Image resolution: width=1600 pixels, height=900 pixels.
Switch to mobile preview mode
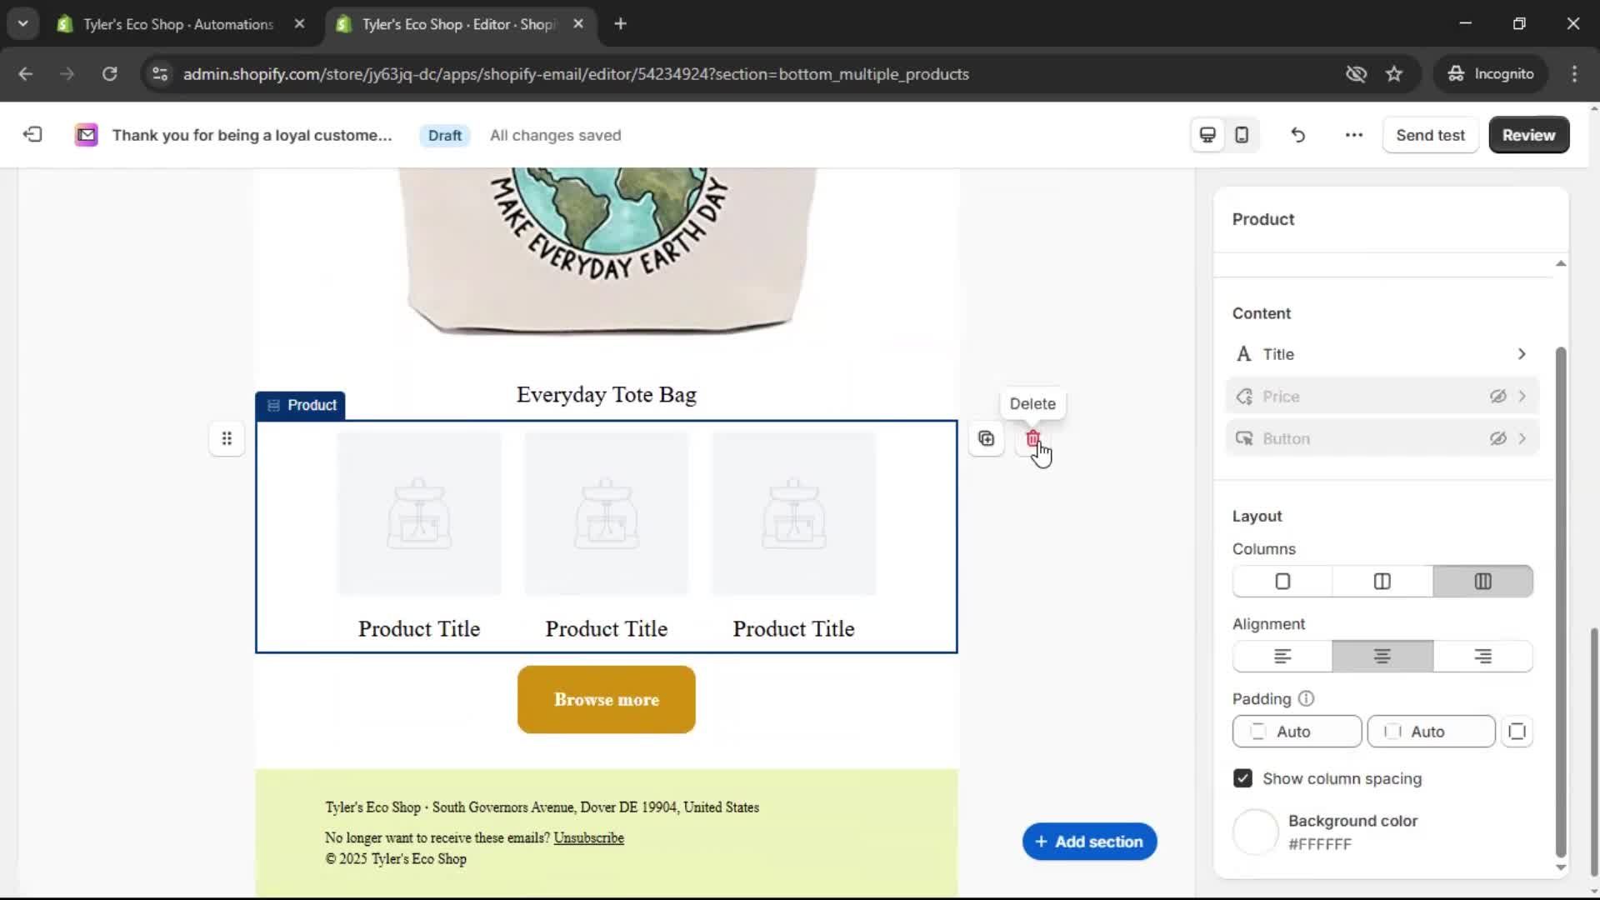tap(1241, 134)
